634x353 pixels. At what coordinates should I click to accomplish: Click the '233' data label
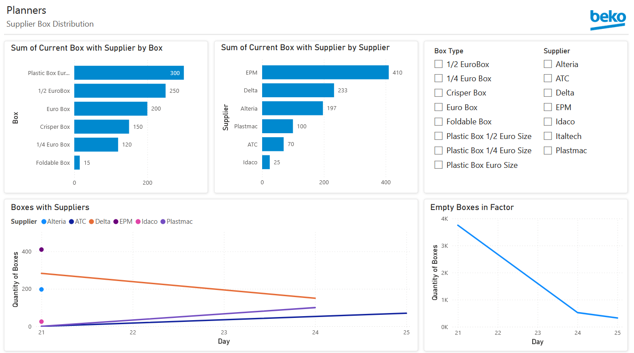coord(343,90)
